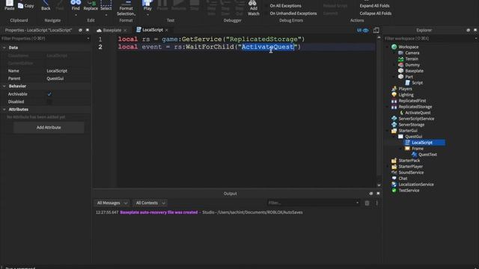Collapse the Data properties section
This screenshot has width=479, height=269.
point(4,48)
